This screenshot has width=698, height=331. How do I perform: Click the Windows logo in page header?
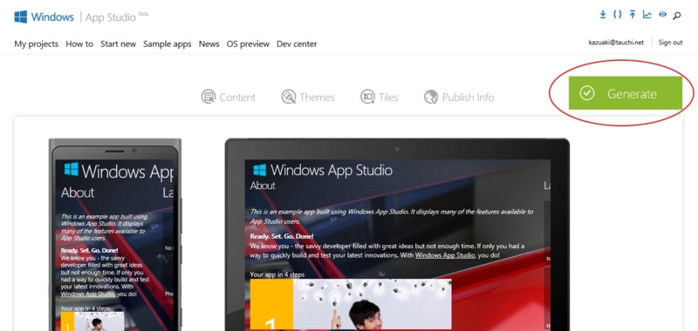coord(20,17)
